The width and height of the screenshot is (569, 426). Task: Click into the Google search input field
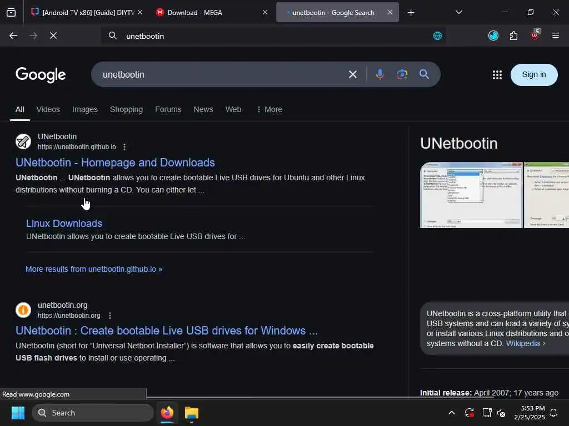point(221,75)
